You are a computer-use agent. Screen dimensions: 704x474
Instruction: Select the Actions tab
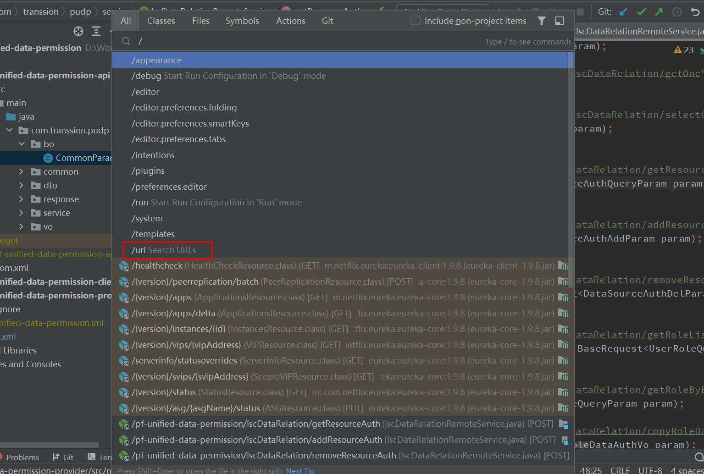tap(291, 21)
